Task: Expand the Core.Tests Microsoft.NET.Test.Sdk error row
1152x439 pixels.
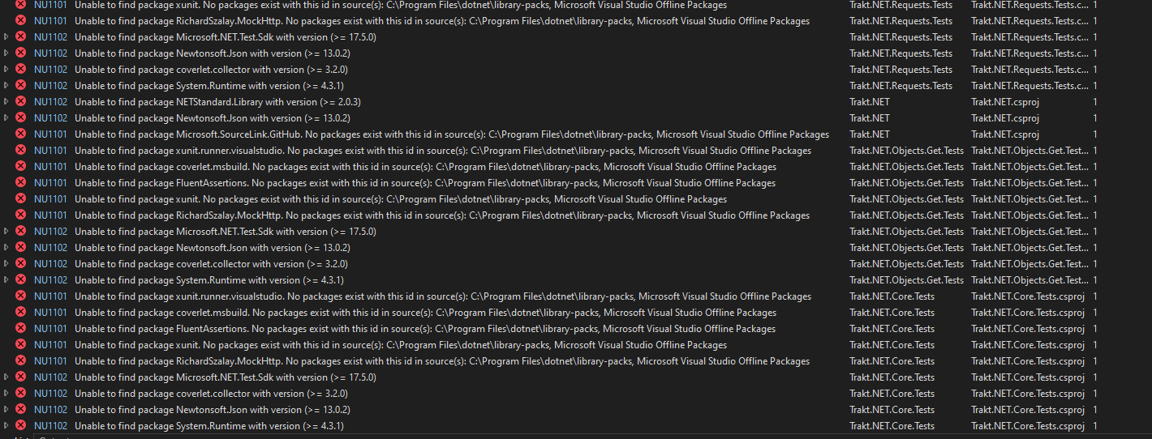Action: [6, 377]
